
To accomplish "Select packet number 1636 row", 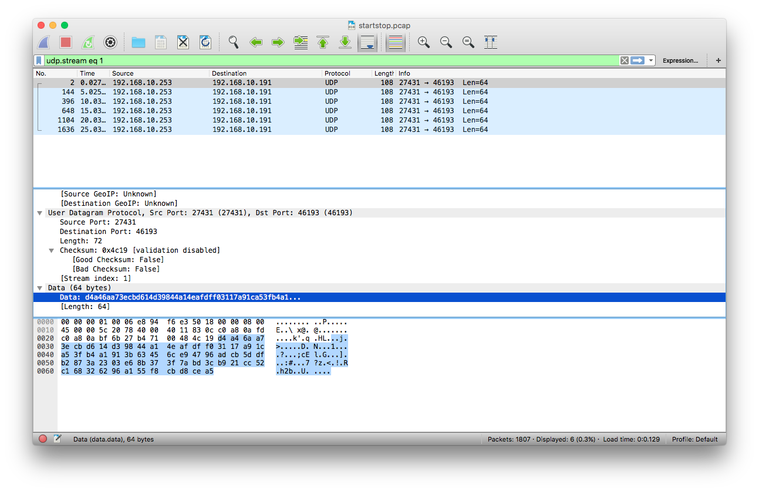I will click(379, 130).
